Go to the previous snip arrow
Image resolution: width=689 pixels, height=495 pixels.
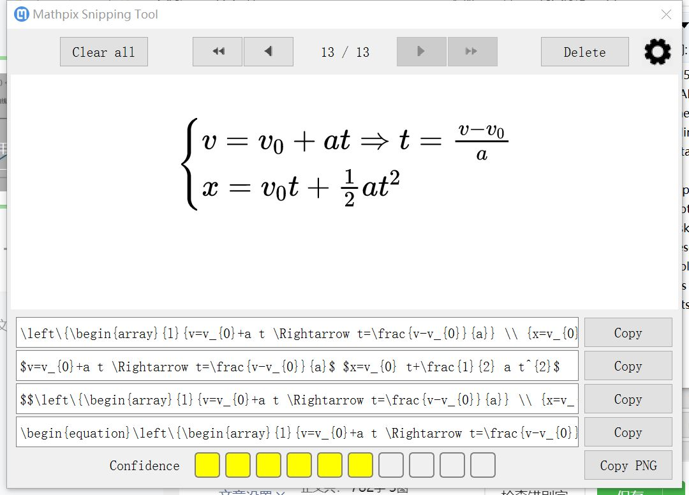tap(269, 52)
